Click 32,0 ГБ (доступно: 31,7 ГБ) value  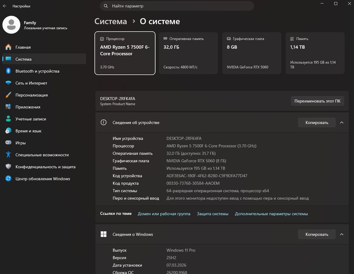[x=191, y=153]
